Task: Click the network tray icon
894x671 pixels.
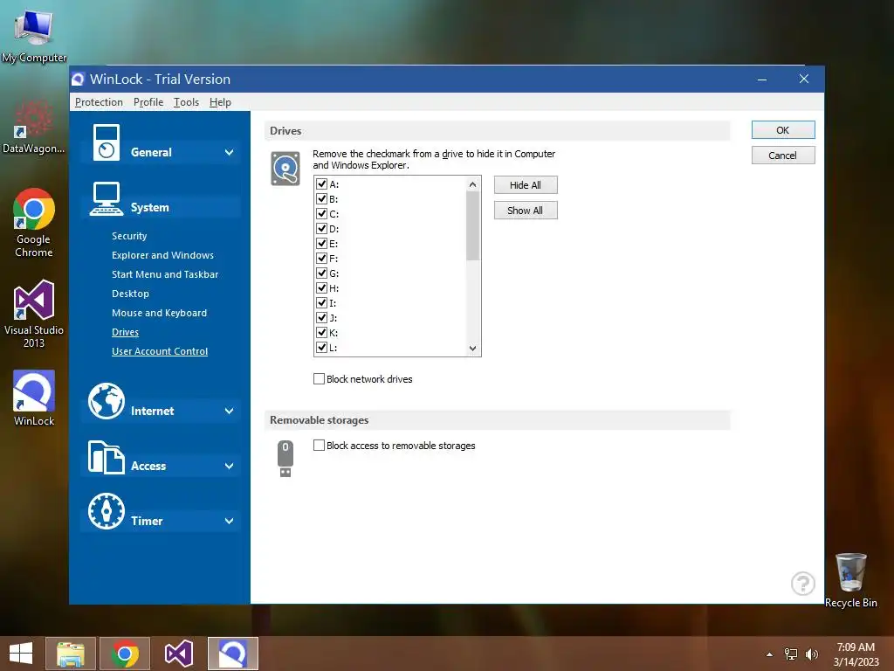Action: tap(791, 654)
